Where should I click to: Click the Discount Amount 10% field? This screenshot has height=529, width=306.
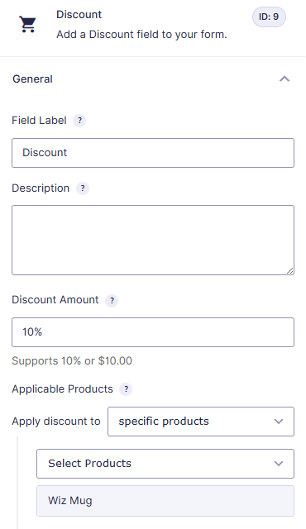click(x=153, y=332)
